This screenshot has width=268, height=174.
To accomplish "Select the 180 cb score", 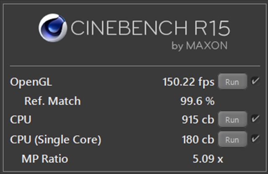I will pos(198,140).
